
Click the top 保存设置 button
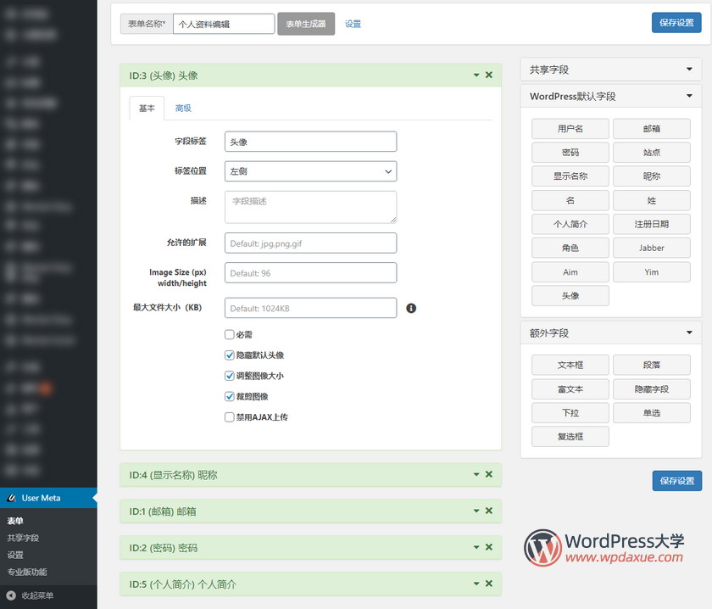coord(676,23)
